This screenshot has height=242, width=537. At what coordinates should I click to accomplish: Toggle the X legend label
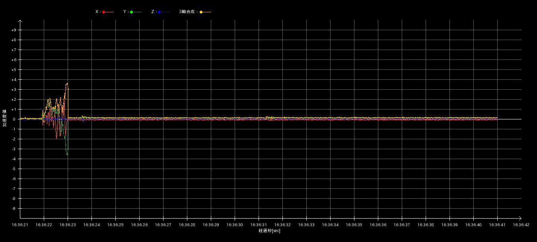97,12
